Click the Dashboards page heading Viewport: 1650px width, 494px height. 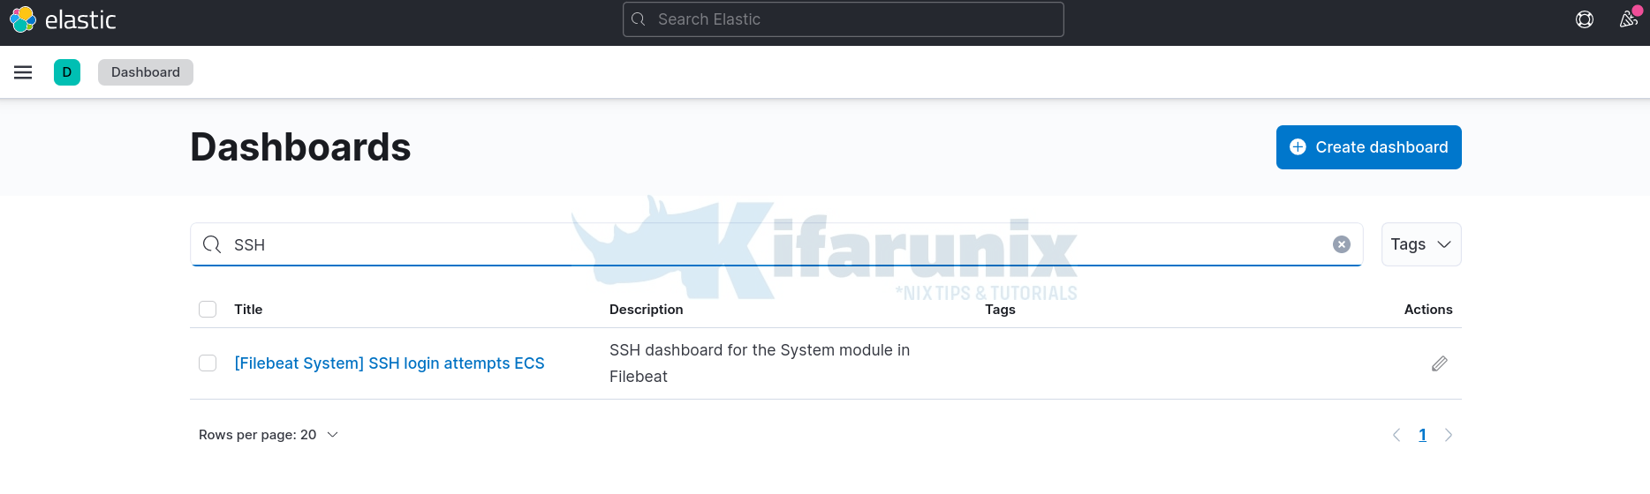click(x=300, y=147)
